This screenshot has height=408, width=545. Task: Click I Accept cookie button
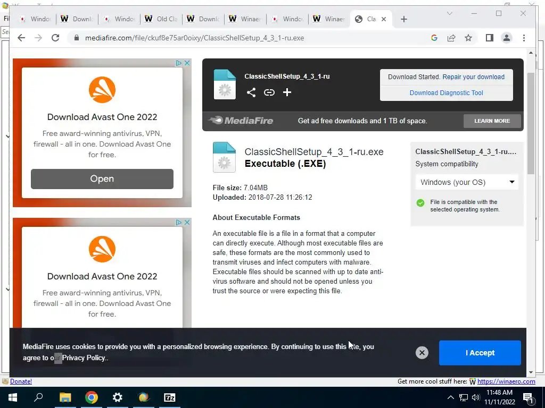point(480,353)
